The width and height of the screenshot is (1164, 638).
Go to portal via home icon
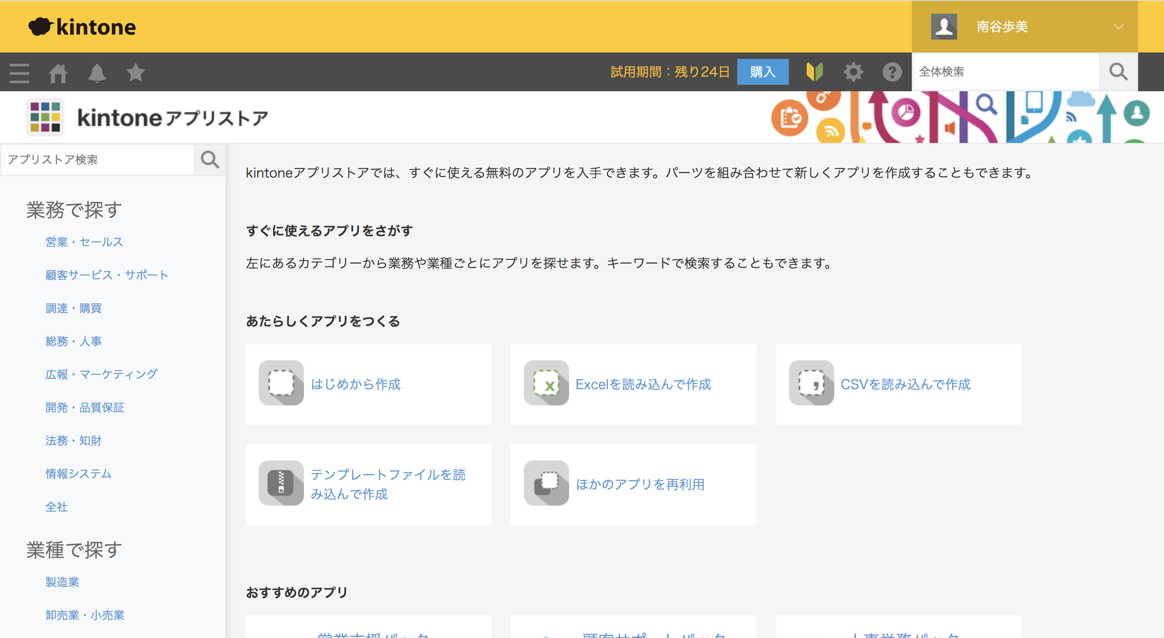[58, 73]
